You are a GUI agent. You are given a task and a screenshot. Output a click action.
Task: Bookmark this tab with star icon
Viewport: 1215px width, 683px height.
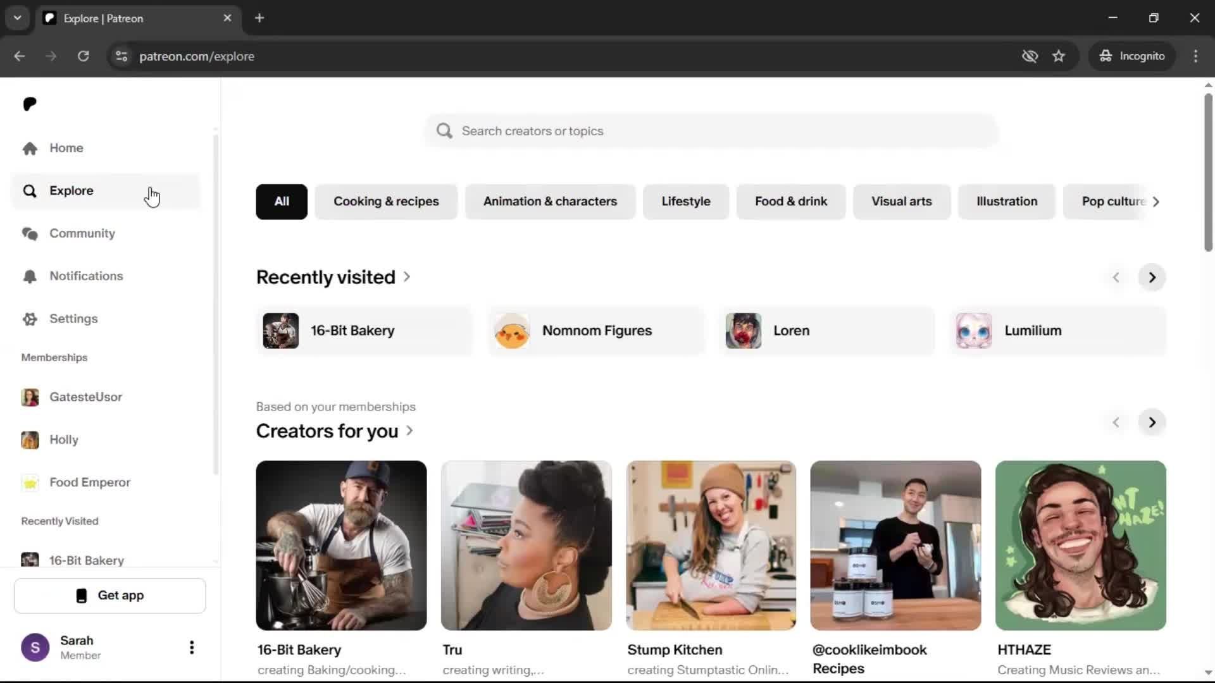click(x=1059, y=56)
